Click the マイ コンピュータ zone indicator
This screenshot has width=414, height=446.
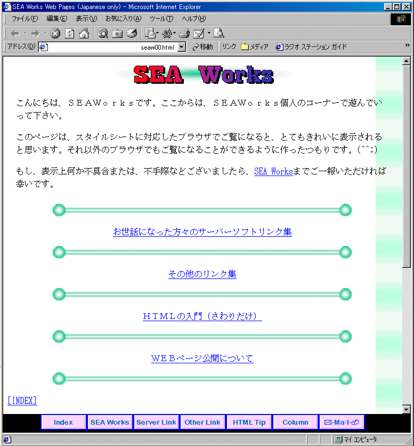[x=356, y=440]
